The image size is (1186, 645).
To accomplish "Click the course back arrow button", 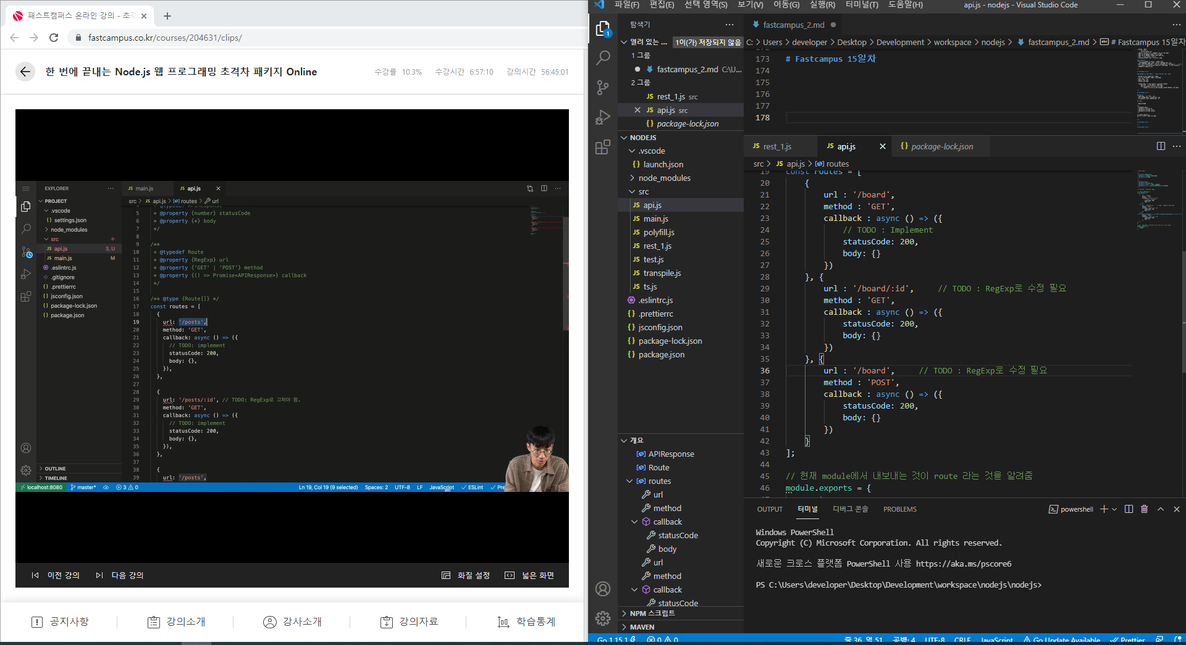I will click(25, 72).
